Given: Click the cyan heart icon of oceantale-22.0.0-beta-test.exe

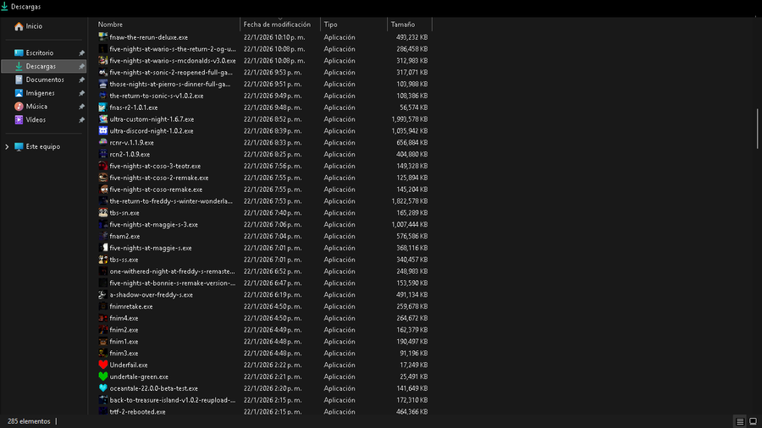Looking at the screenshot, I should (x=103, y=388).
